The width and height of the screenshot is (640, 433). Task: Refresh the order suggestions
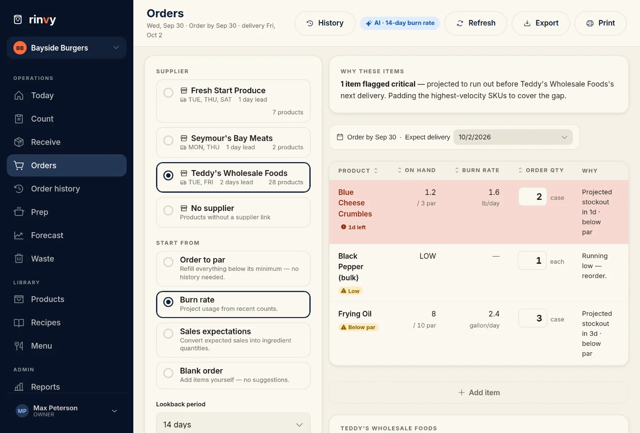pyautogui.click(x=476, y=23)
